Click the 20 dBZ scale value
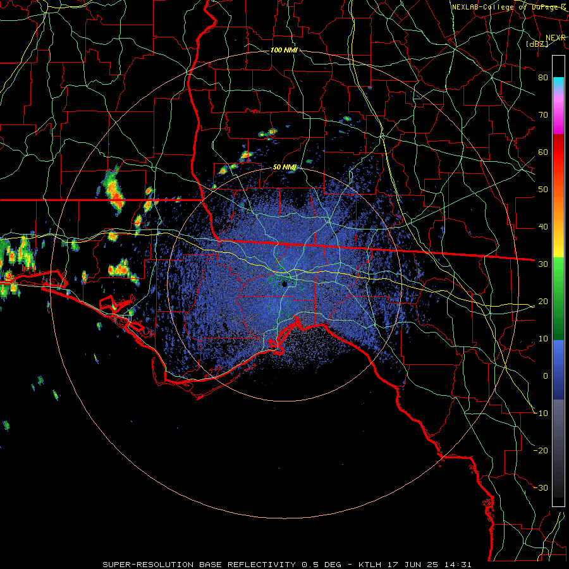The image size is (569, 569). pyautogui.click(x=543, y=302)
